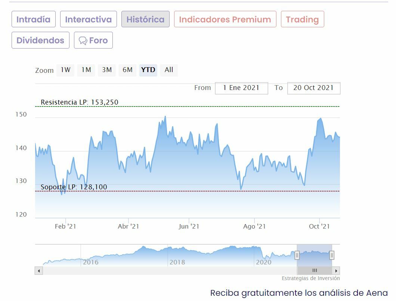Open the Intradía tab
The height and width of the screenshot is (301, 396).
[34, 19]
